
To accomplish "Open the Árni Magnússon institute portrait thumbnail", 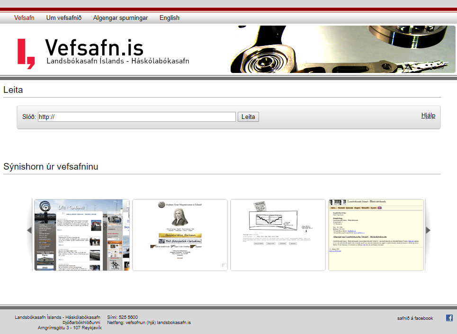I will coord(180,235).
